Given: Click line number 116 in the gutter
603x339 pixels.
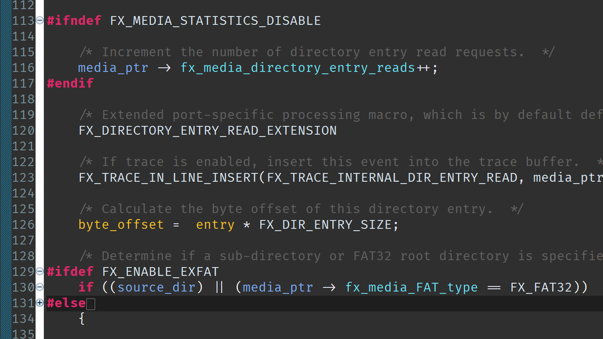Looking at the screenshot, I should click(x=24, y=68).
